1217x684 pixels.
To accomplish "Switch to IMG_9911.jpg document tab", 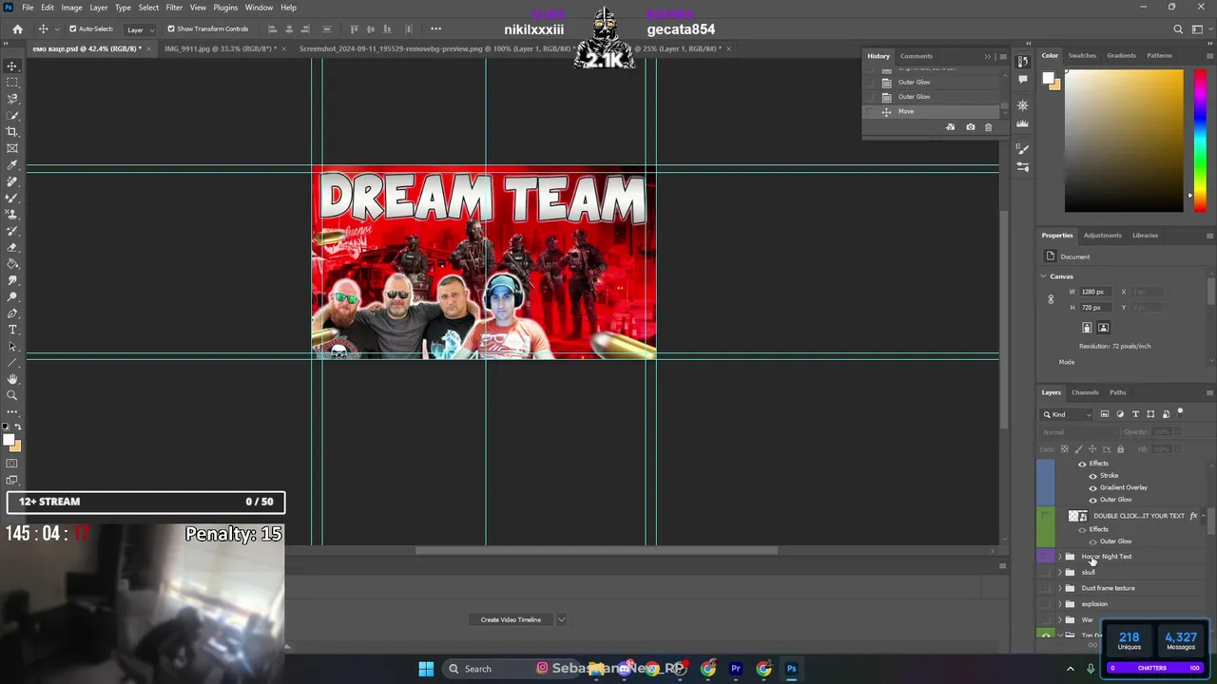I will coord(220,48).
